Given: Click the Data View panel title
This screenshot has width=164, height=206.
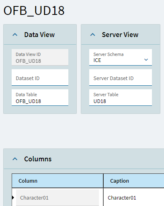Looking at the screenshot, I should pyautogui.click(x=39, y=35).
